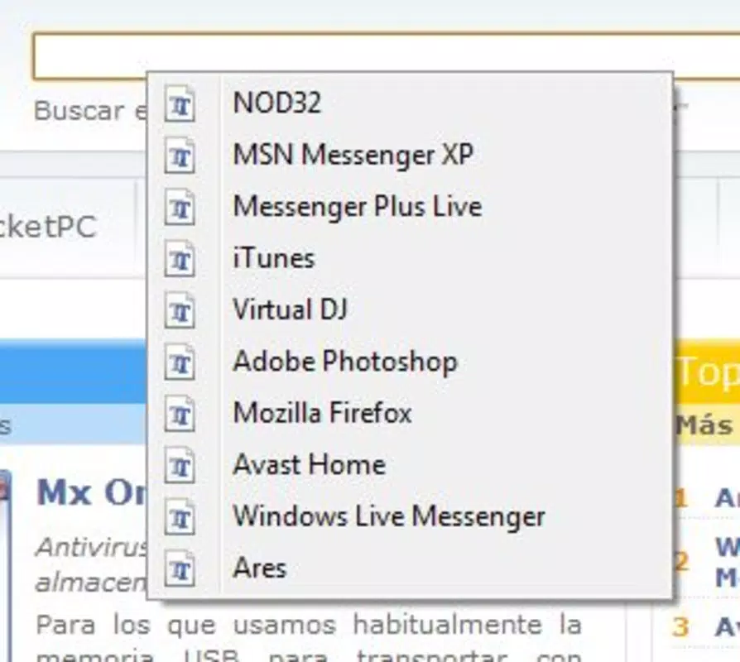Click the text icon beside Virtual DJ
This screenshot has height=662, width=740.
180,310
